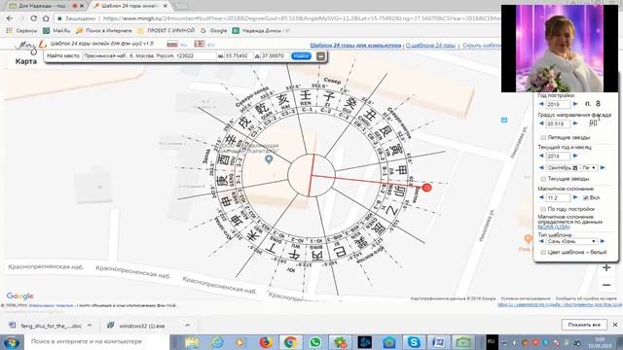The height and width of the screenshot is (350, 623).
Task: Enable the Текущие звезды checkbox
Action: (x=543, y=179)
